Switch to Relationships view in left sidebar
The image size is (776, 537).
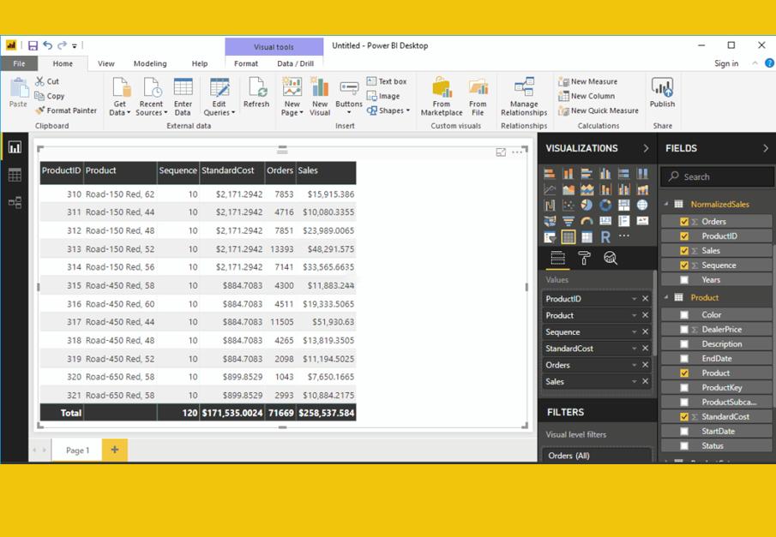click(x=15, y=202)
